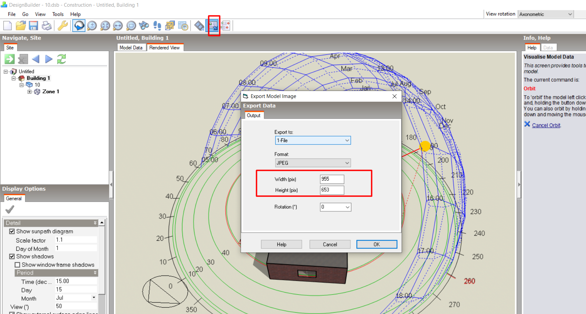Create a new file from toolbar

[7, 26]
